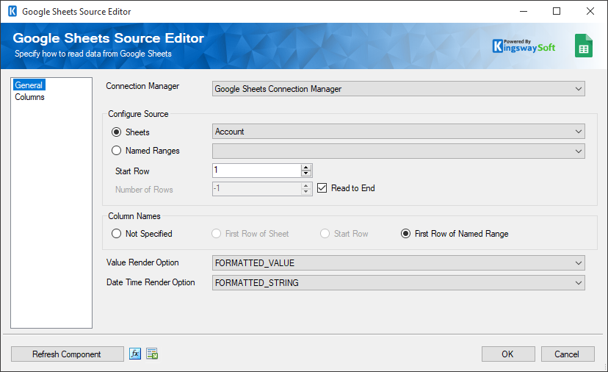Click the K app icon in title bar
The width and height of the screenshot is (608, 372).
coord(12,12)
